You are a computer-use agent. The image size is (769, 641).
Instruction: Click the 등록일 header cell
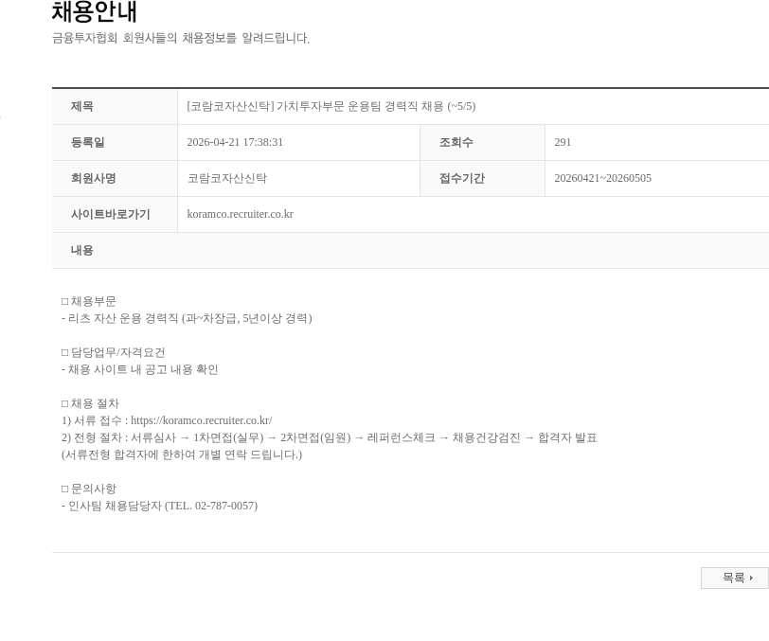[115, 142]
